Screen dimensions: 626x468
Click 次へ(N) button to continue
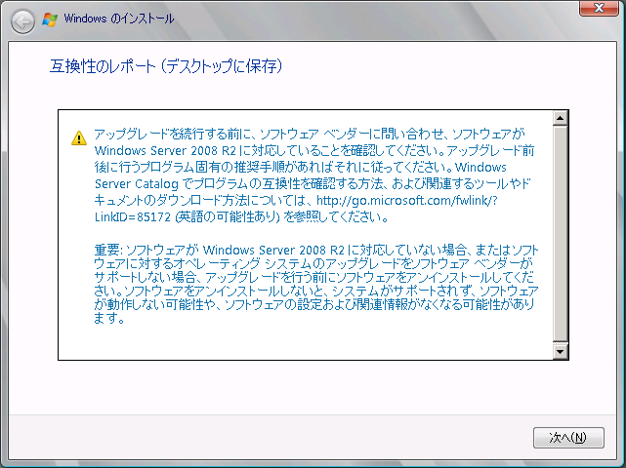(568, 438)
